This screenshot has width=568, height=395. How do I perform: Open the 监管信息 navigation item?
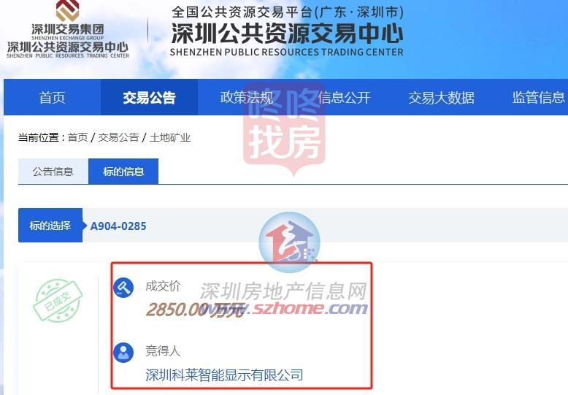[x=538, y=98]
